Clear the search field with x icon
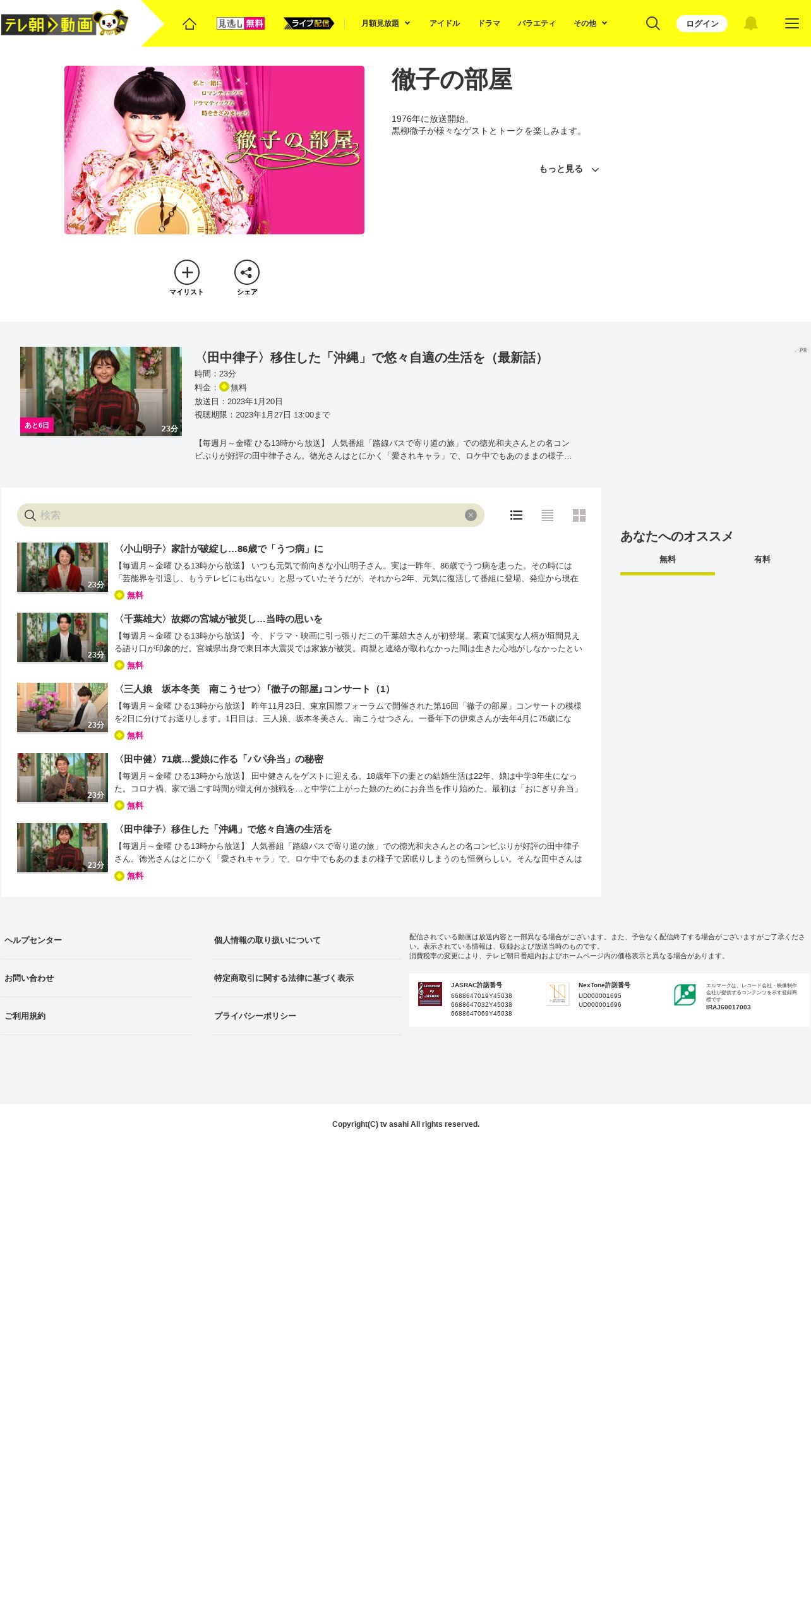This screenshot has width=811, height=1622. pyautogui.click(x=471, y=515)
